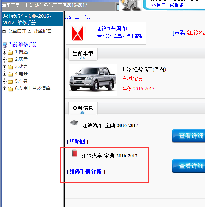Open the 4.电器 section
This screenshot has height=207, width=205.
pyautogui.click(x=21, y=74)
